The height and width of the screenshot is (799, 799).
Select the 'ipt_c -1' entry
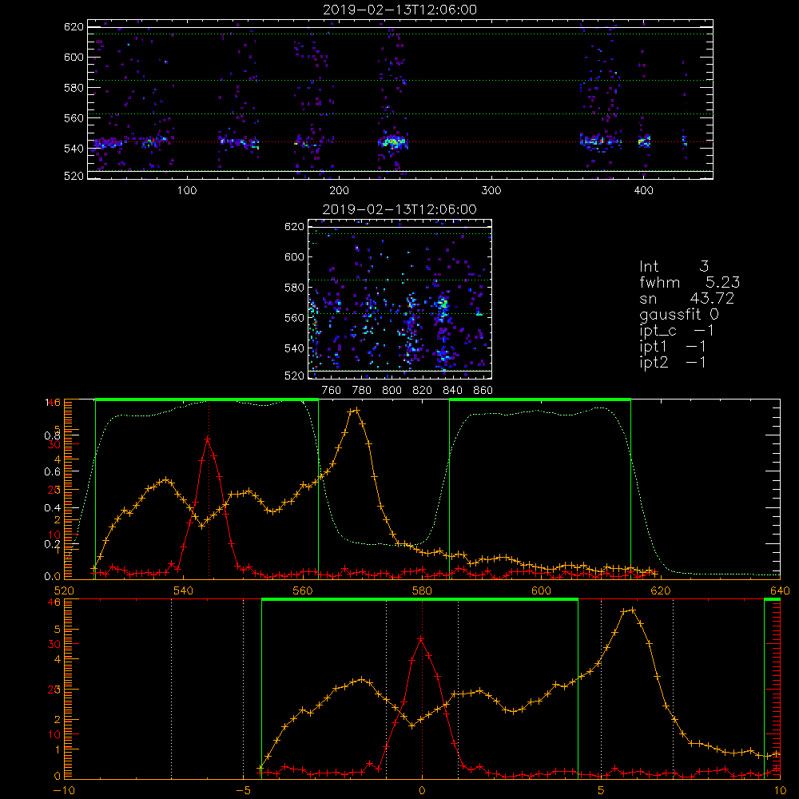[x=677, y=332]
